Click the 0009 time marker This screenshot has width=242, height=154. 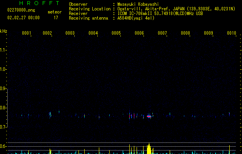coord(209,33)
